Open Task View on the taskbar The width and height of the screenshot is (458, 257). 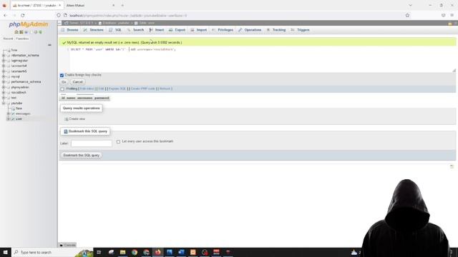point(99,252)
